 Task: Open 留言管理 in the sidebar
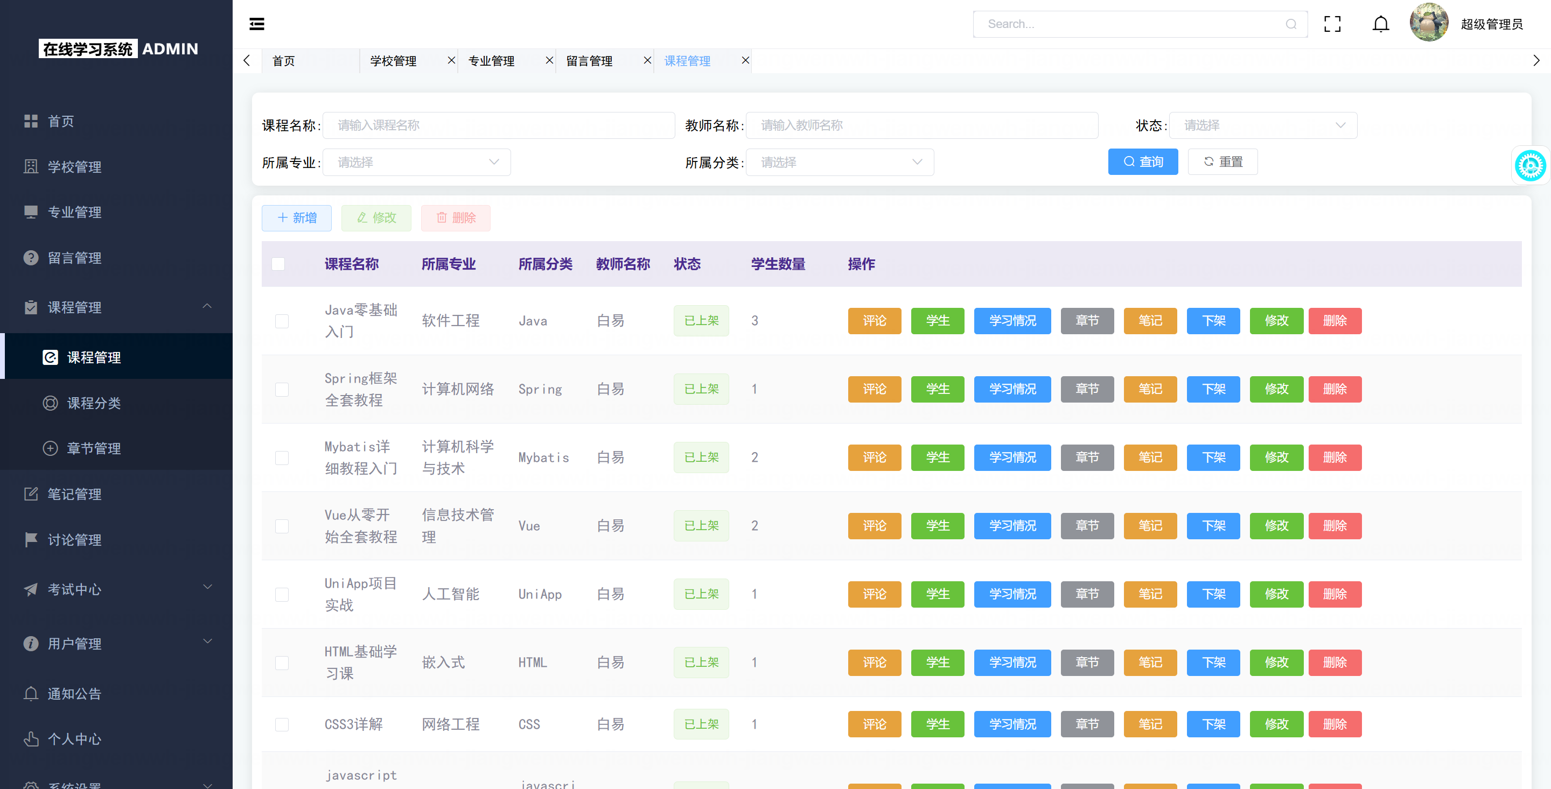pos(75,258)
